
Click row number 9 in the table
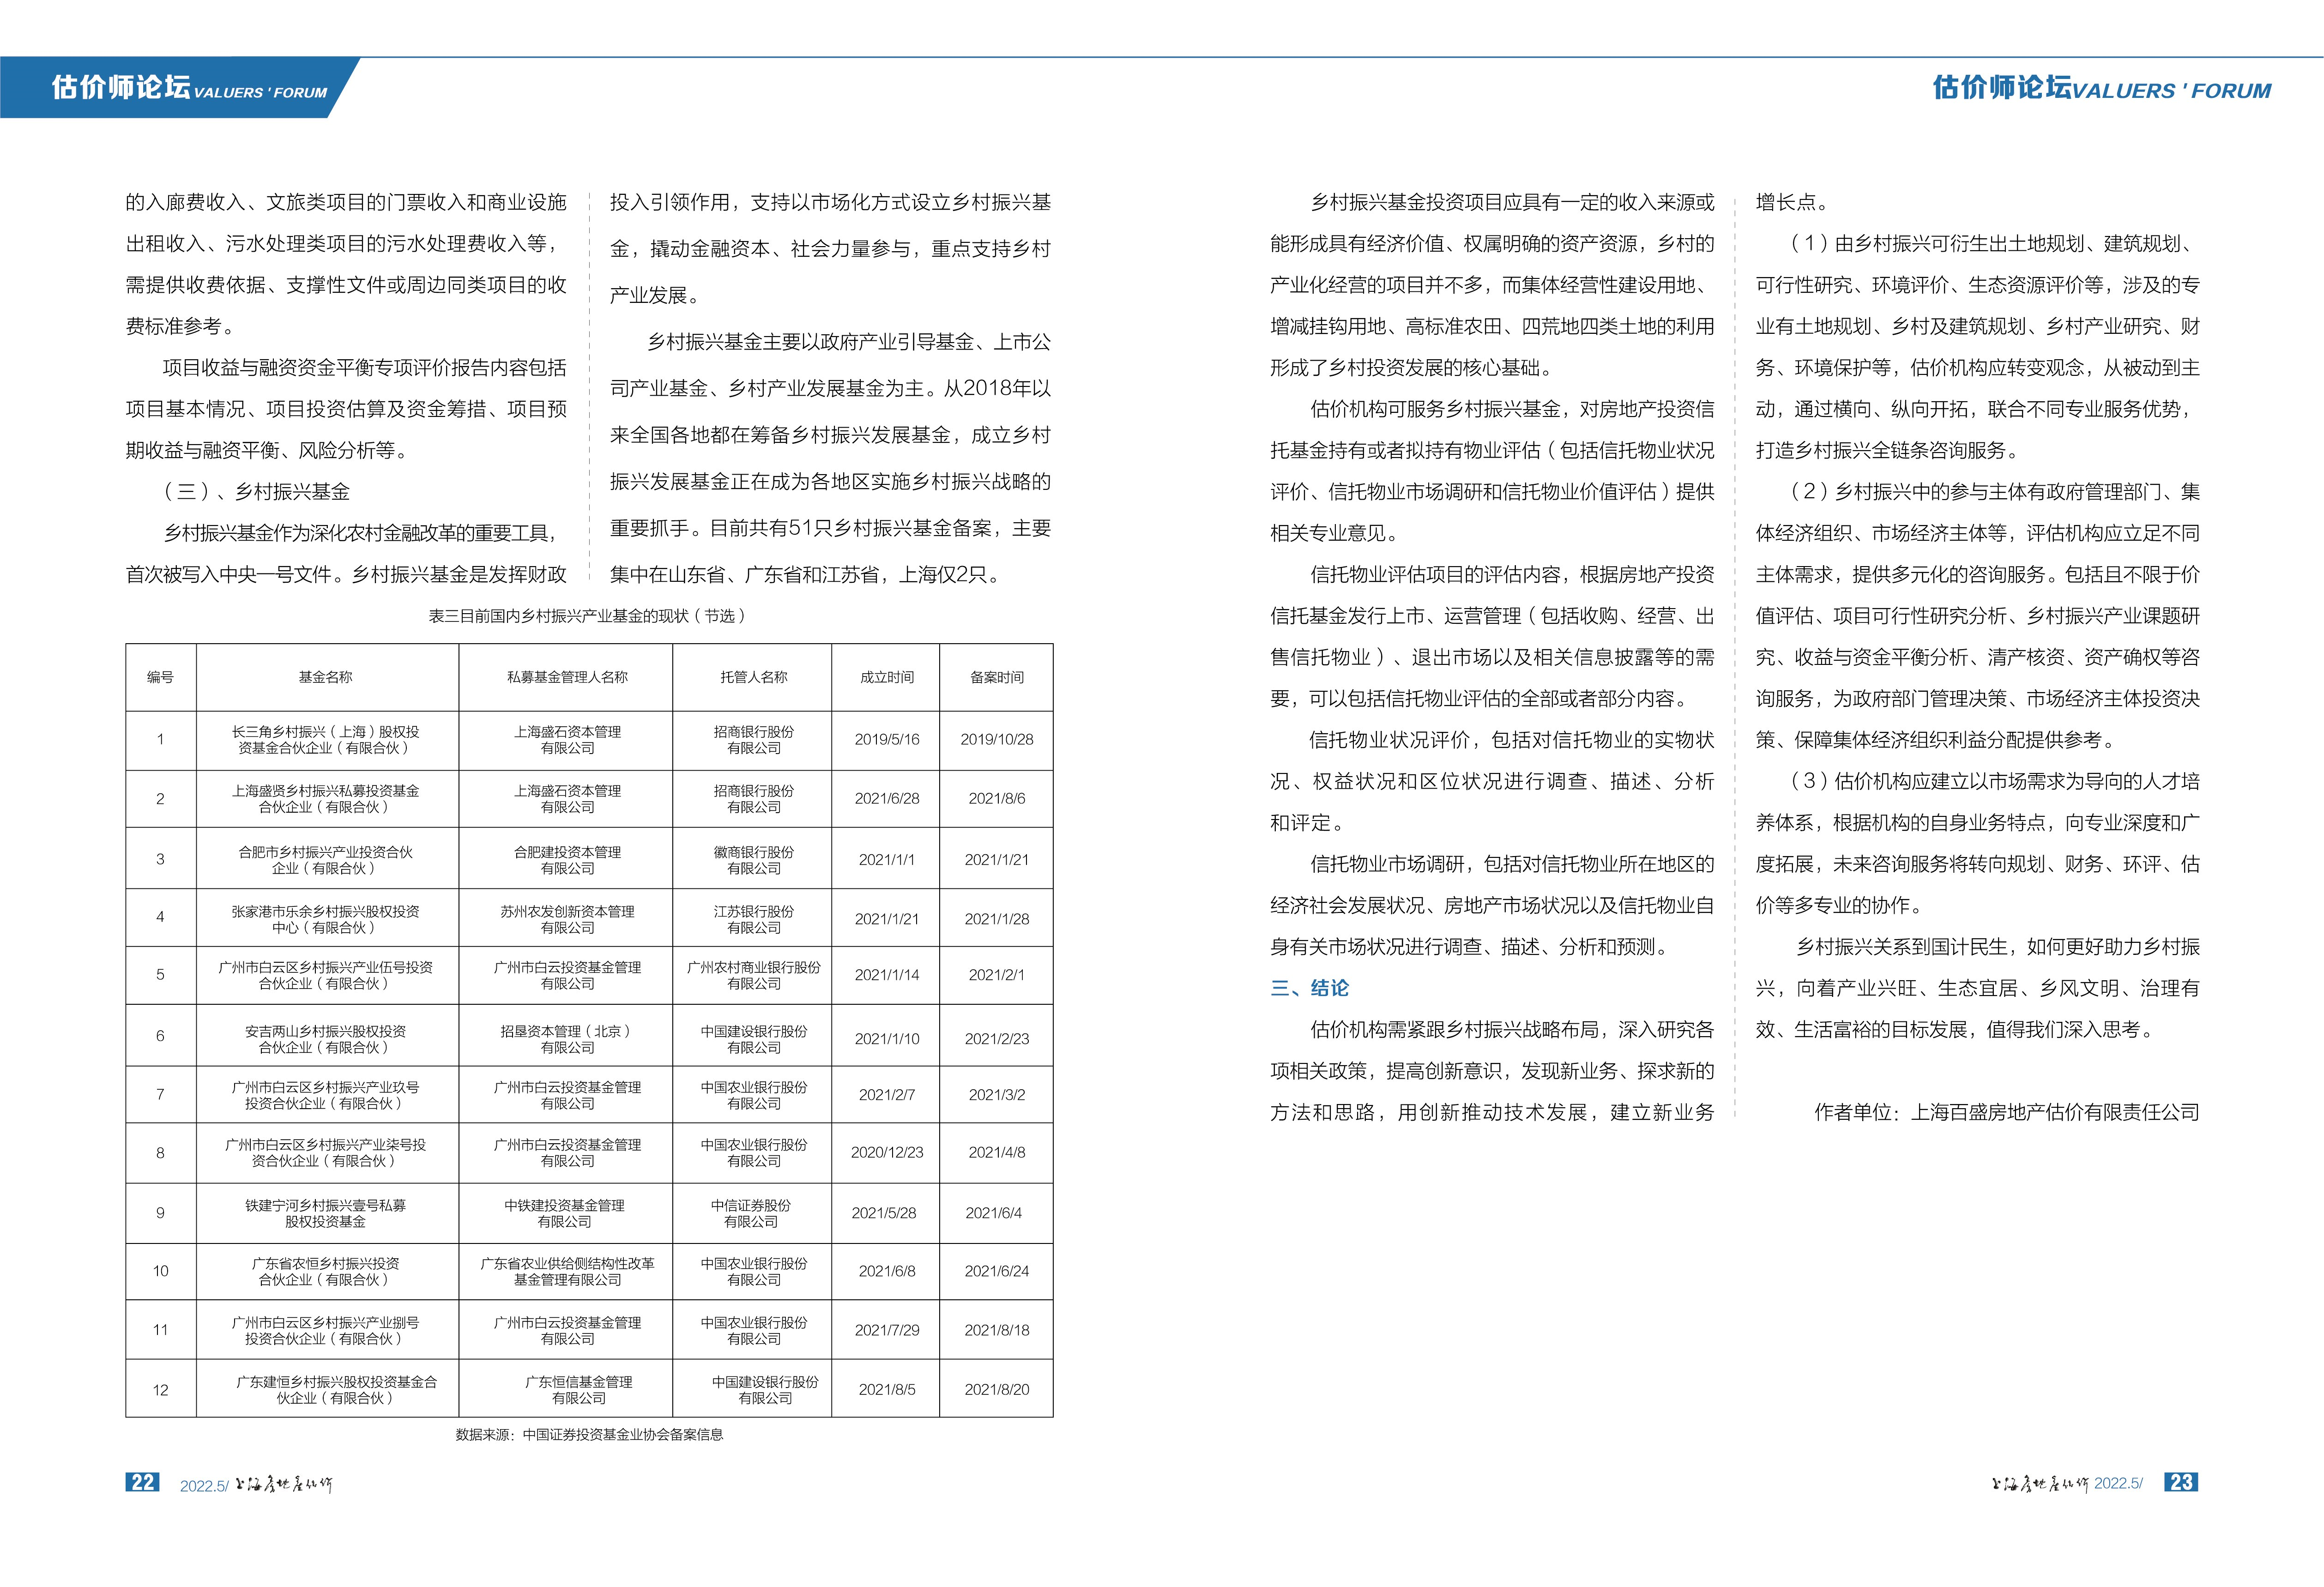(160, 1213)
